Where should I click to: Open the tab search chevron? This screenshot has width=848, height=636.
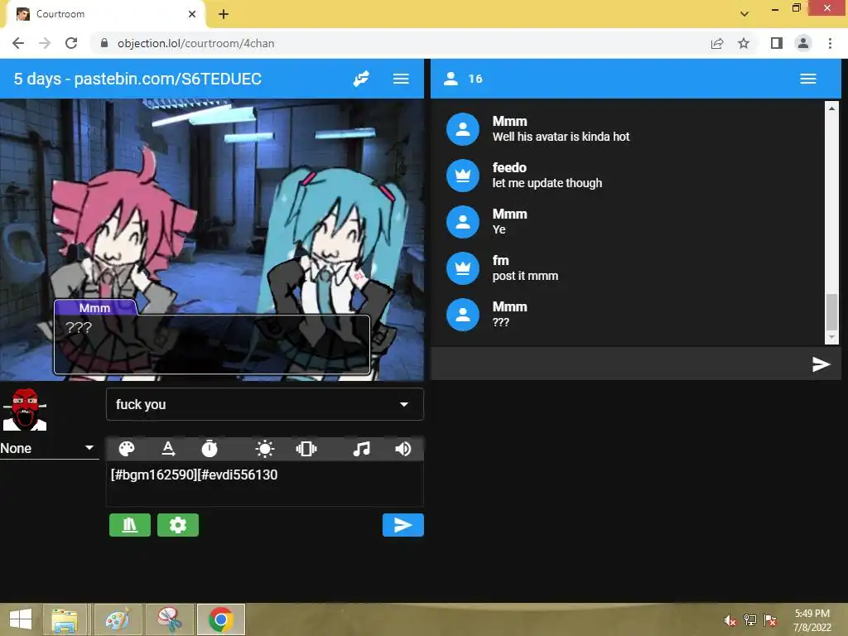(x=744, y=14)
